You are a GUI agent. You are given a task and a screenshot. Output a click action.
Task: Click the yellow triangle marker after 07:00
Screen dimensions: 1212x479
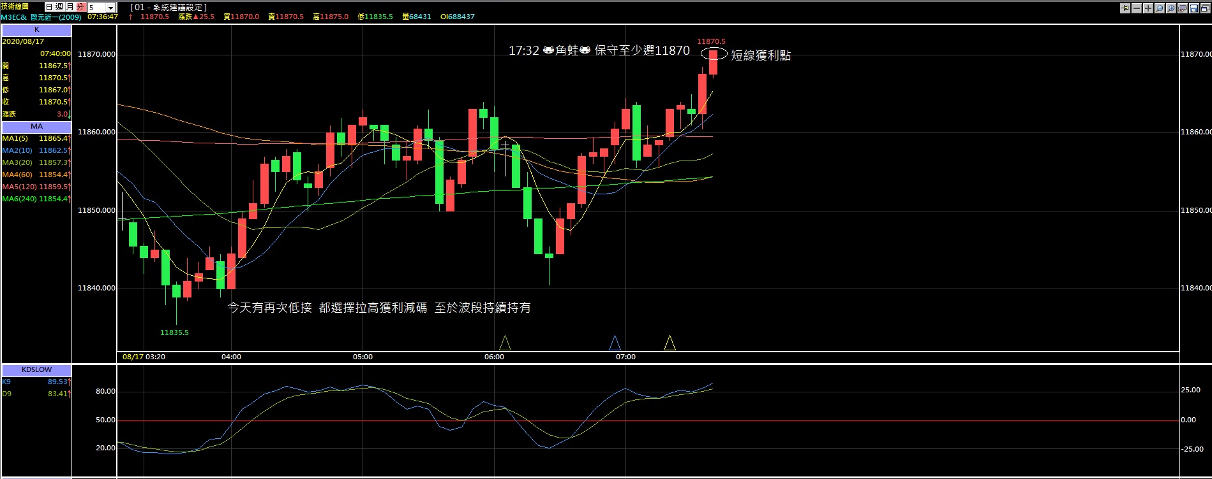coord(670,343)
